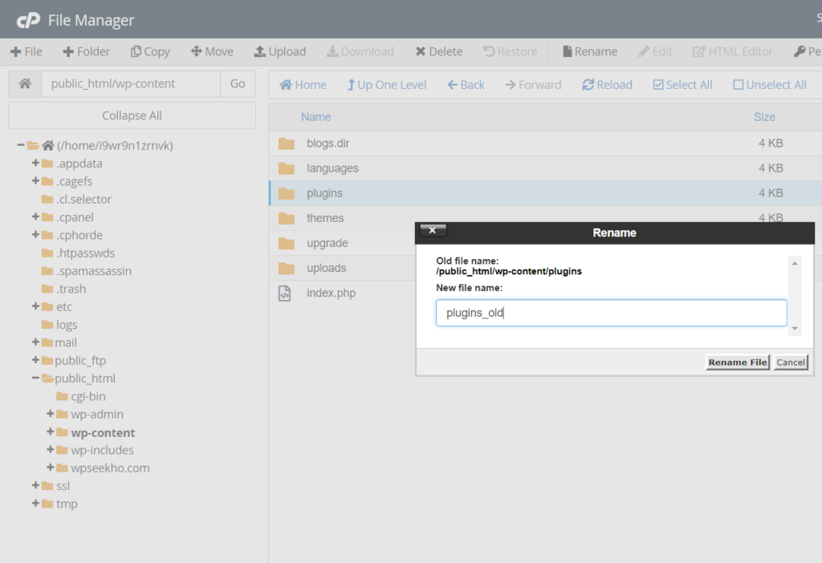This screenshot has width=822, height=563.
Task: Sort by the Size column header
Action: (x=764, y=117)
